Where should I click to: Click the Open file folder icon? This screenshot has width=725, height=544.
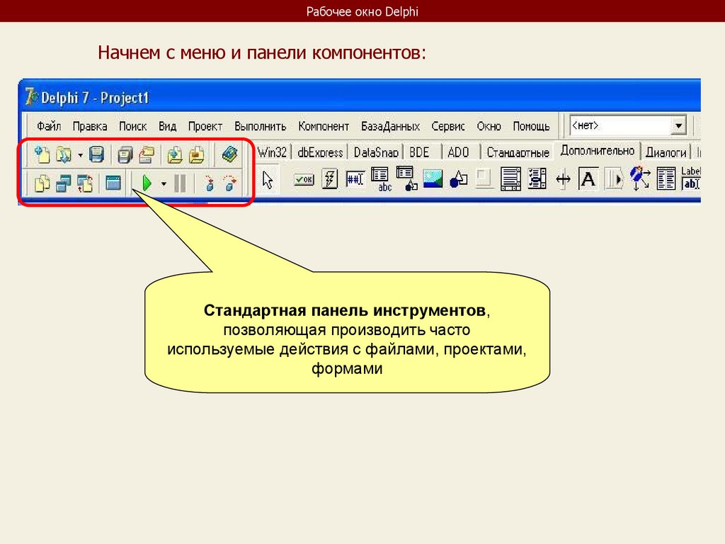pyautogui.click(x=63, y=154)
